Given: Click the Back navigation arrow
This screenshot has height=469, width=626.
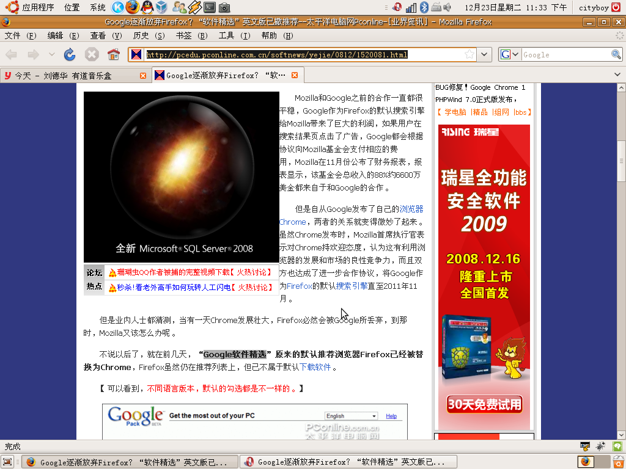Looking at the screenshot, I should pyautogui.click(x=12, y=54).
